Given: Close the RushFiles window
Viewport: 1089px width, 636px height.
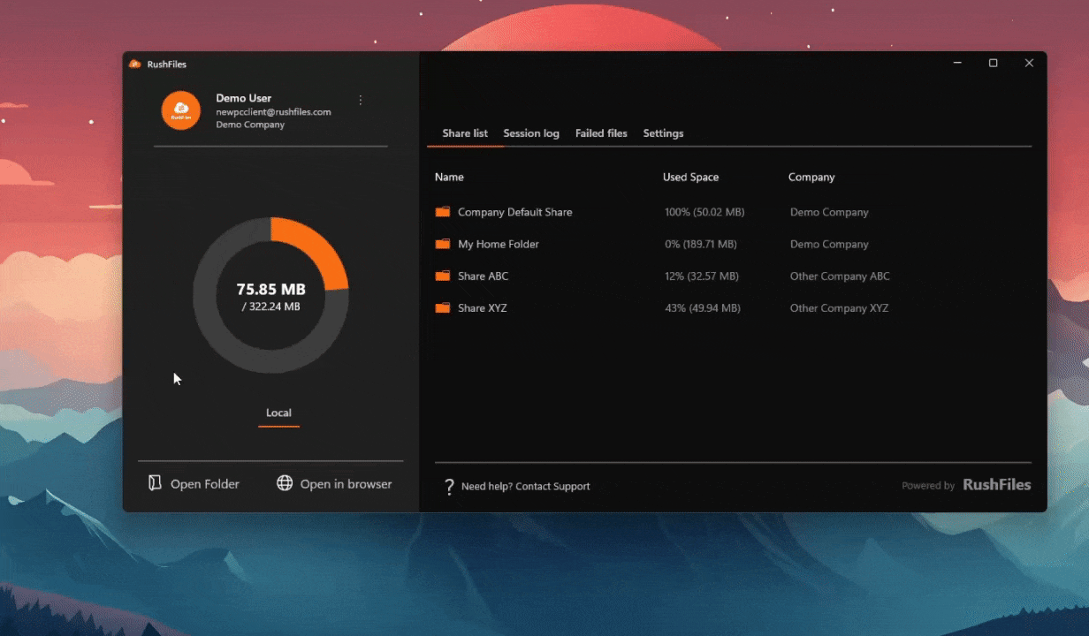Looking at the screenshot, I should click(x=1029, y=63).
